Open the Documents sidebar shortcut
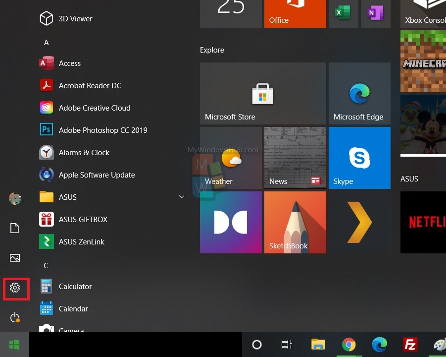Image resolution: width=446 pixels, height=357 pixels. point(15,228)
